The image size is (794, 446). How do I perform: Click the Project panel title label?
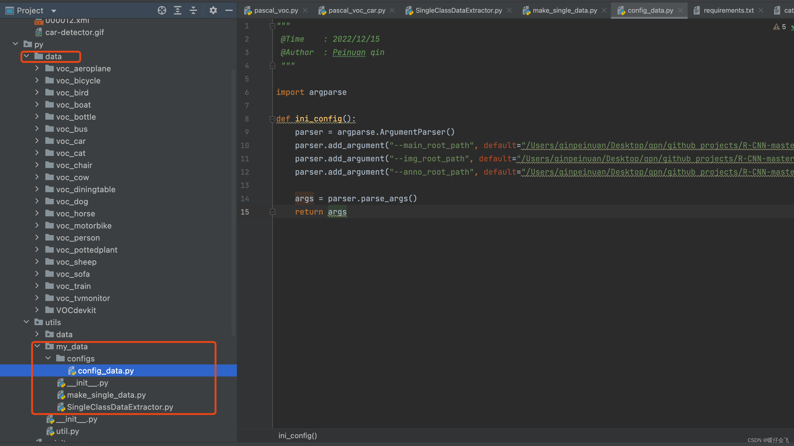pos(30,11)
